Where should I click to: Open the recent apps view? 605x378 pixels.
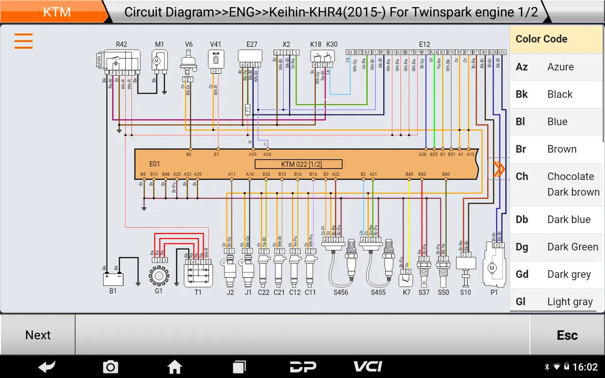(239, 367)
